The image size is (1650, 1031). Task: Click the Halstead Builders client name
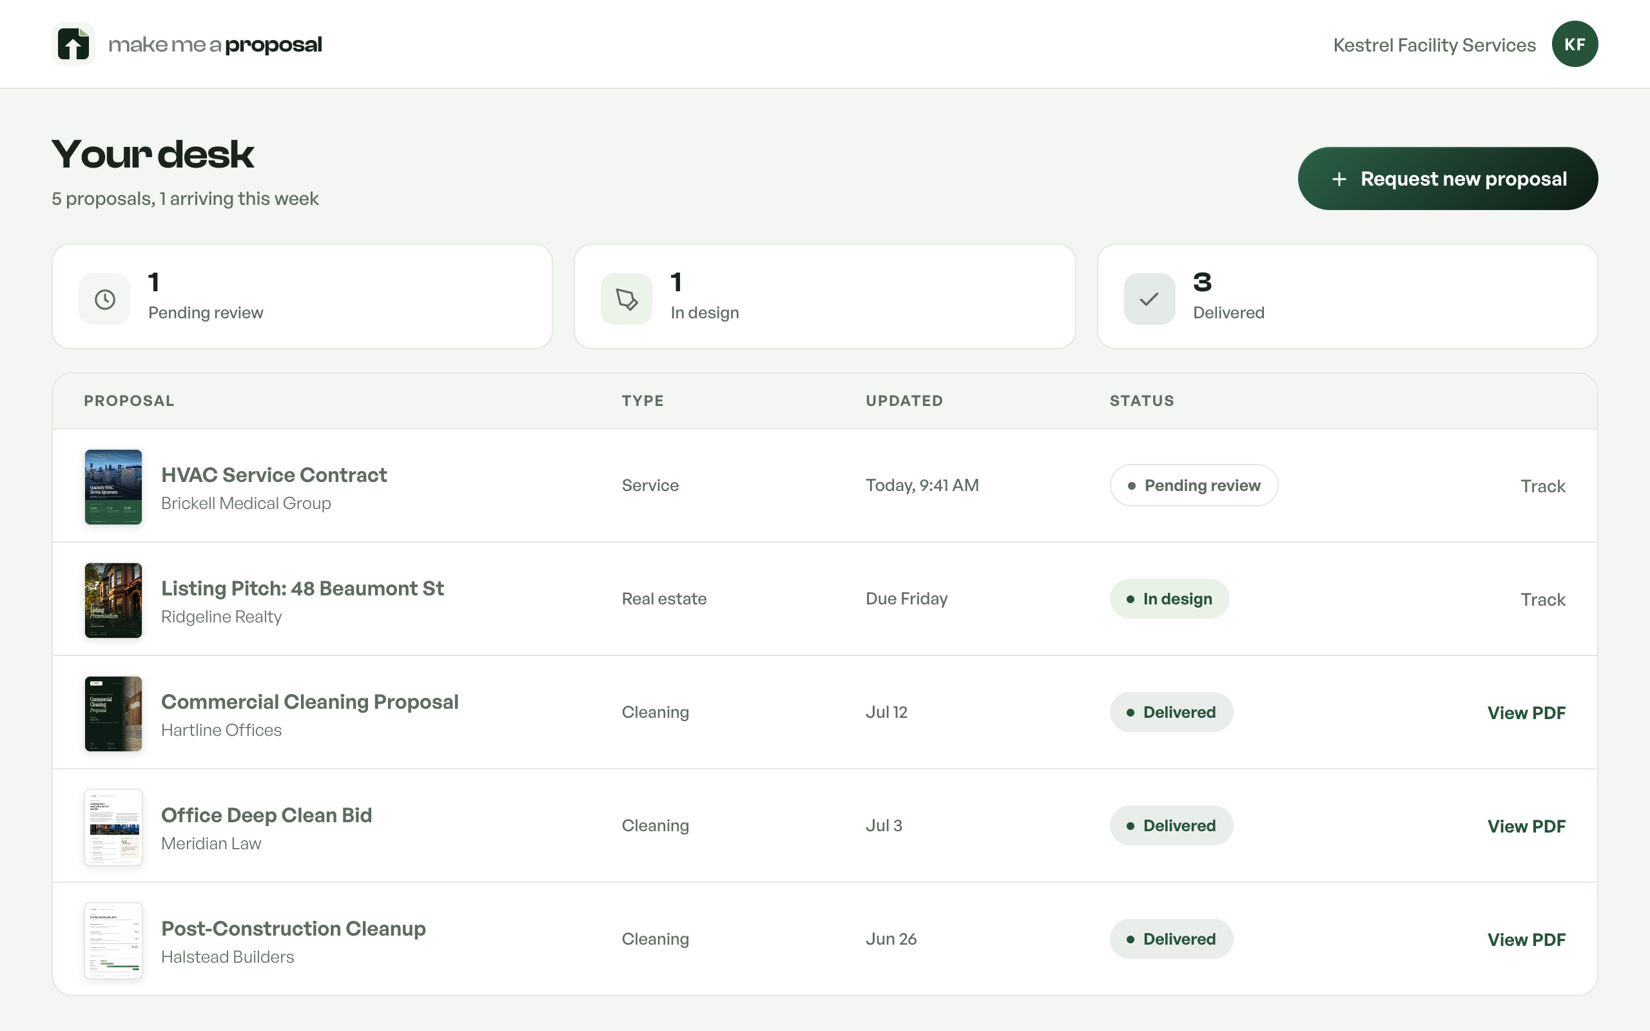(x=227, y=957)
